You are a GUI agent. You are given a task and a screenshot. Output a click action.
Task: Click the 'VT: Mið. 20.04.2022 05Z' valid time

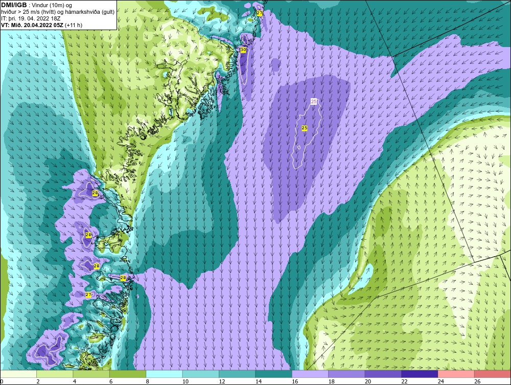tap(32, 25)
